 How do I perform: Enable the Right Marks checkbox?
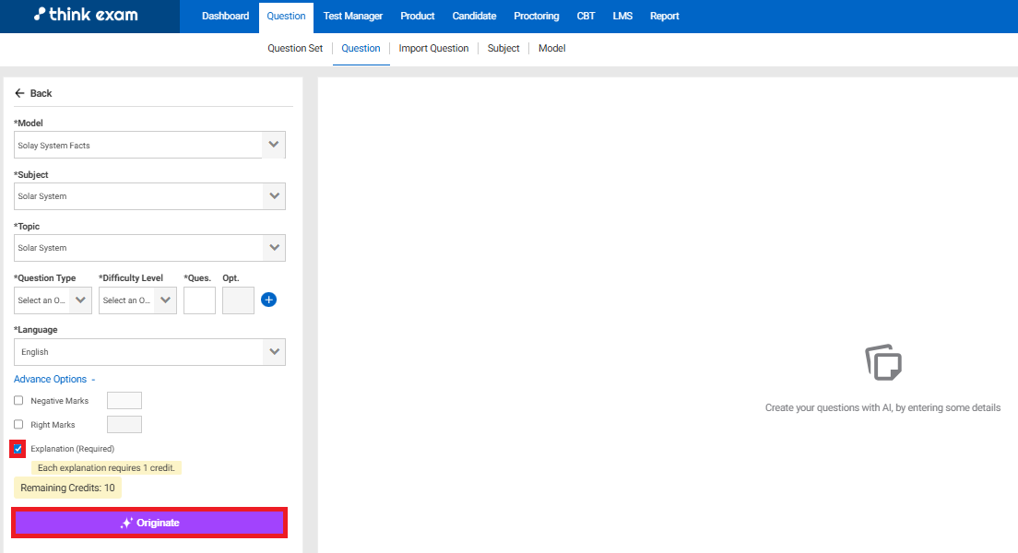pos(18,425)
